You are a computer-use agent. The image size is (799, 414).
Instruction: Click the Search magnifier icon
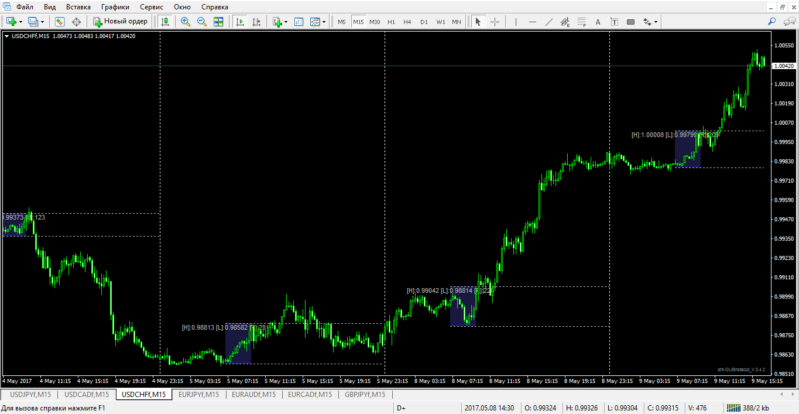(x=772, y=22)
